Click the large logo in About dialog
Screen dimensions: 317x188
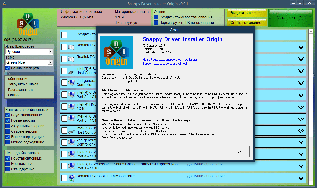[x=117, y=52]
